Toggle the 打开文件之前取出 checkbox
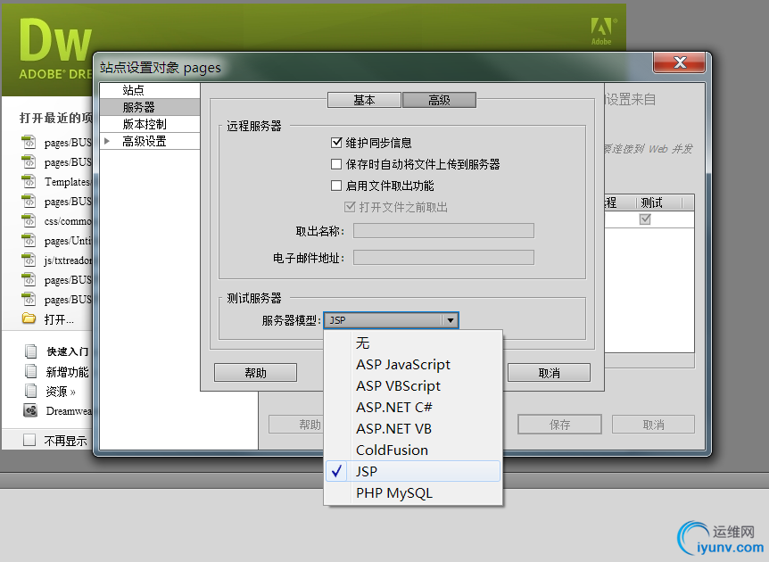Image resolution: width=769 pixels, height=562 pixels. click(x=350, y=207)
